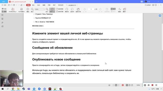
Task: Start slideshow play mode
Action: 28,10
